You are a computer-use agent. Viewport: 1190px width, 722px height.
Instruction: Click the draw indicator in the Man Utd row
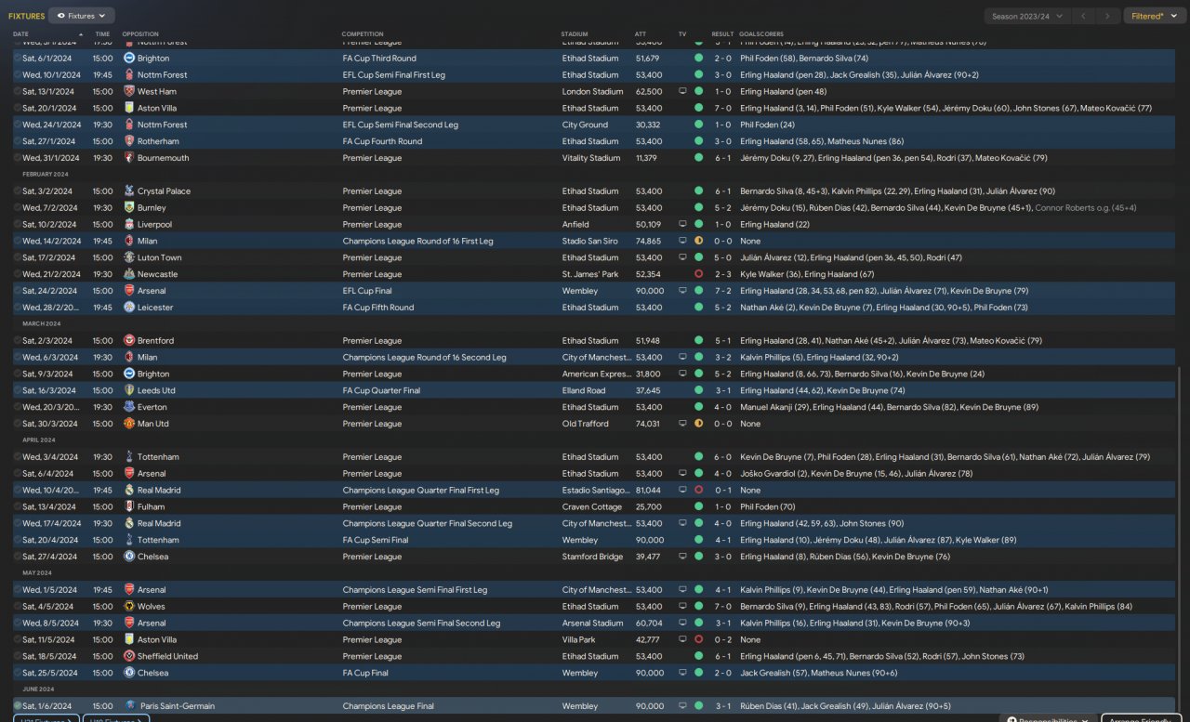(698, 424)
